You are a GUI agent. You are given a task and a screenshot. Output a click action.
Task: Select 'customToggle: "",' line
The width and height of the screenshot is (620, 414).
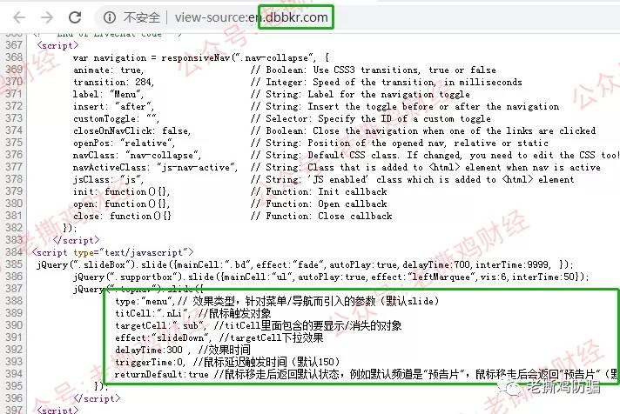116,118
